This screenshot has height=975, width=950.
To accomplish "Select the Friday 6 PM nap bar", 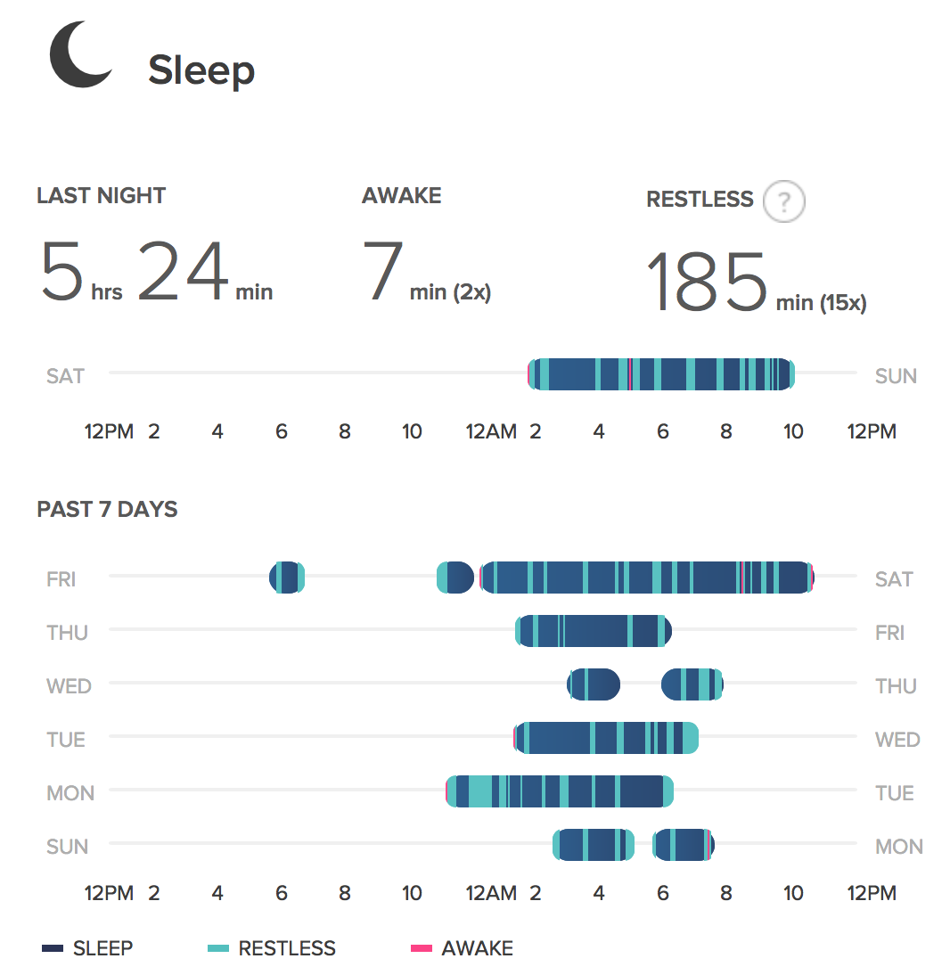I will 287,578.
